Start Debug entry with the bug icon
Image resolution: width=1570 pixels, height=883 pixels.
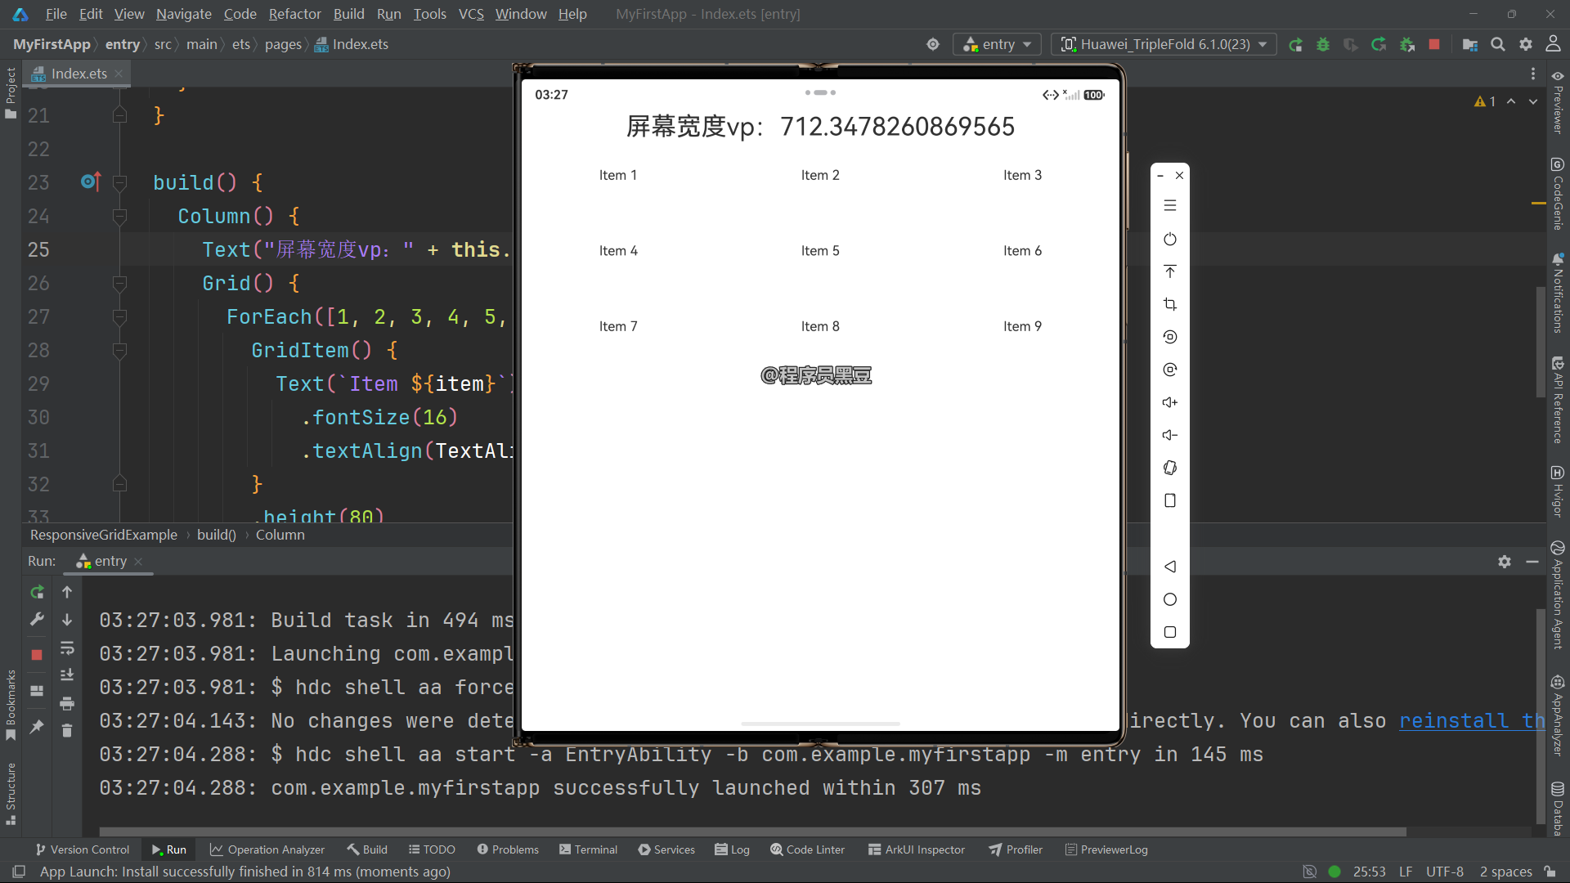click(x=1323, y=45)
